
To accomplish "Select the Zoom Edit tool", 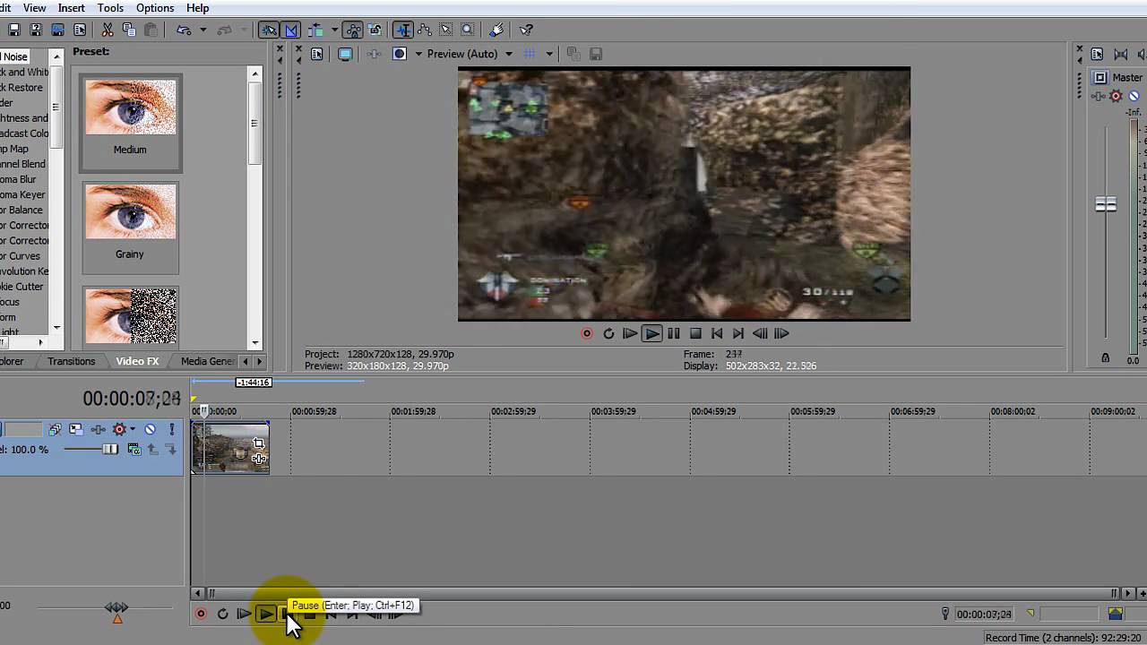I will pos(467,30).
